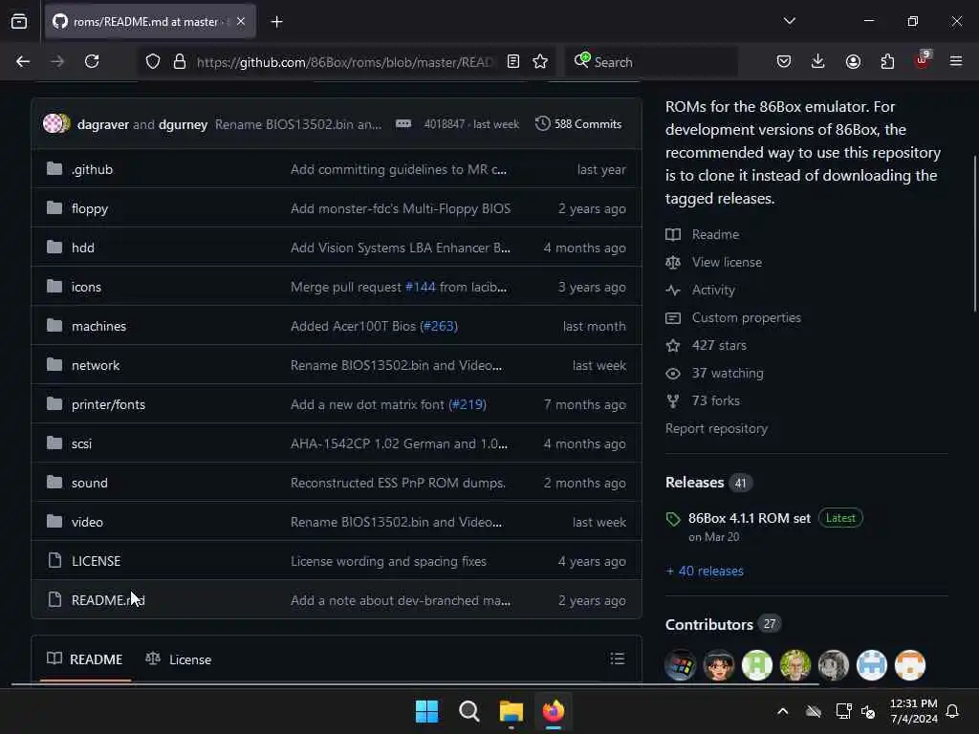This screenshot has width=979, height=734.
Task: Go back using browser back arrow
Action: coord(23,61)
